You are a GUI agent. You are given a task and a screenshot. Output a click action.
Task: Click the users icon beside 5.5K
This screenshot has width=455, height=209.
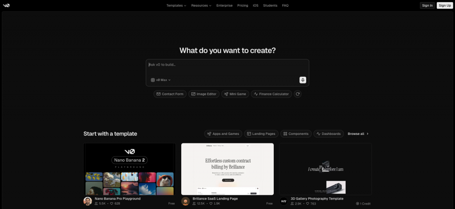pos(96,204)
